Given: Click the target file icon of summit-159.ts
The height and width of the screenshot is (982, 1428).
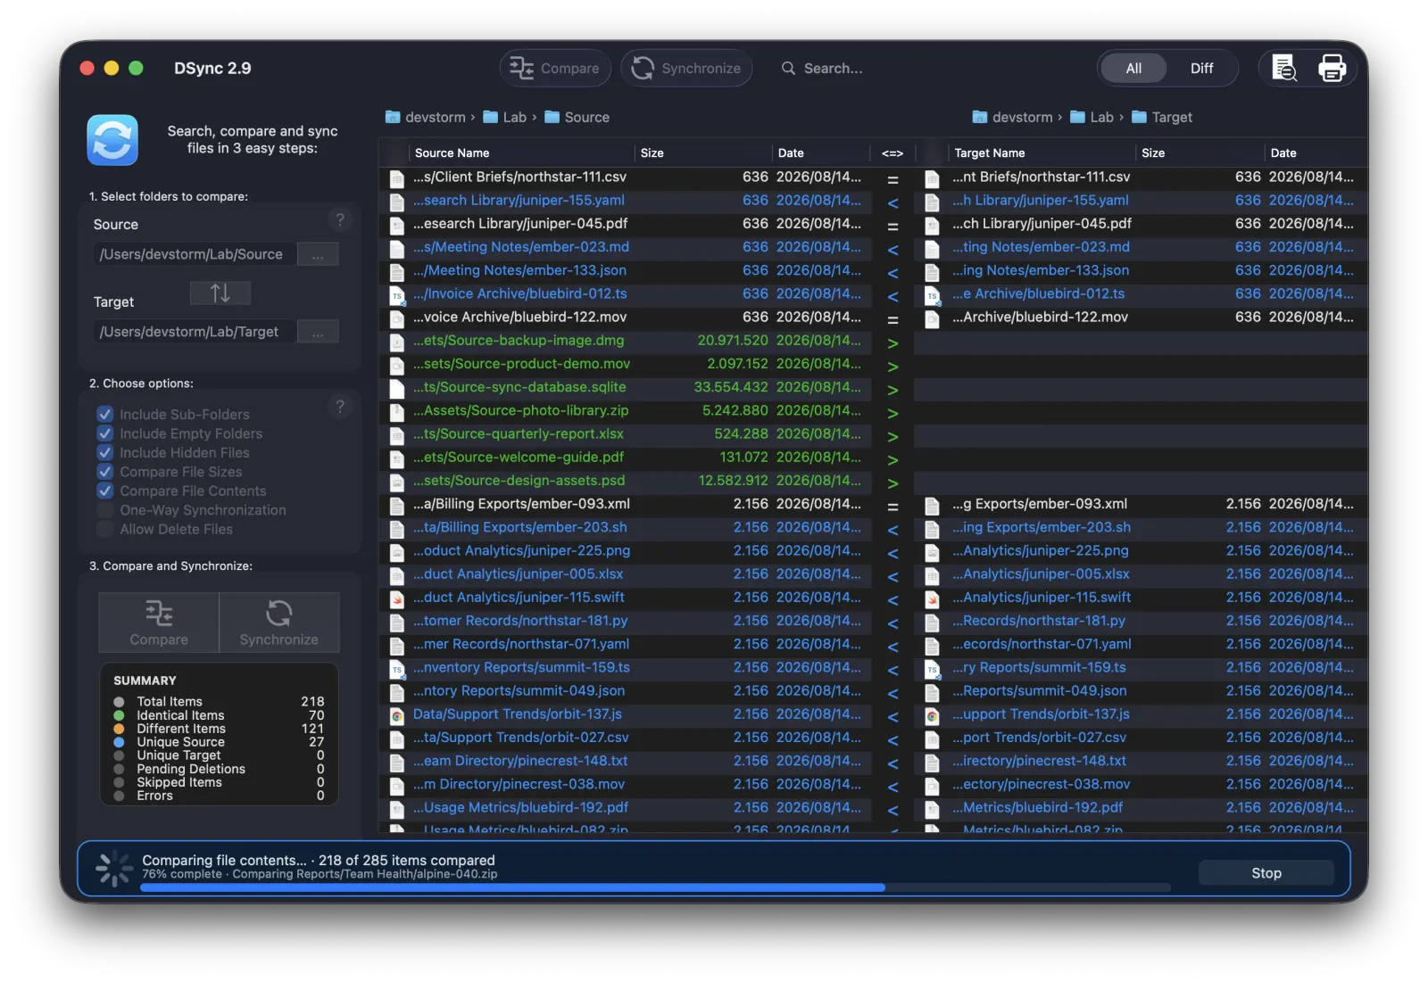Looking at the screenshot, I should 932,669.
